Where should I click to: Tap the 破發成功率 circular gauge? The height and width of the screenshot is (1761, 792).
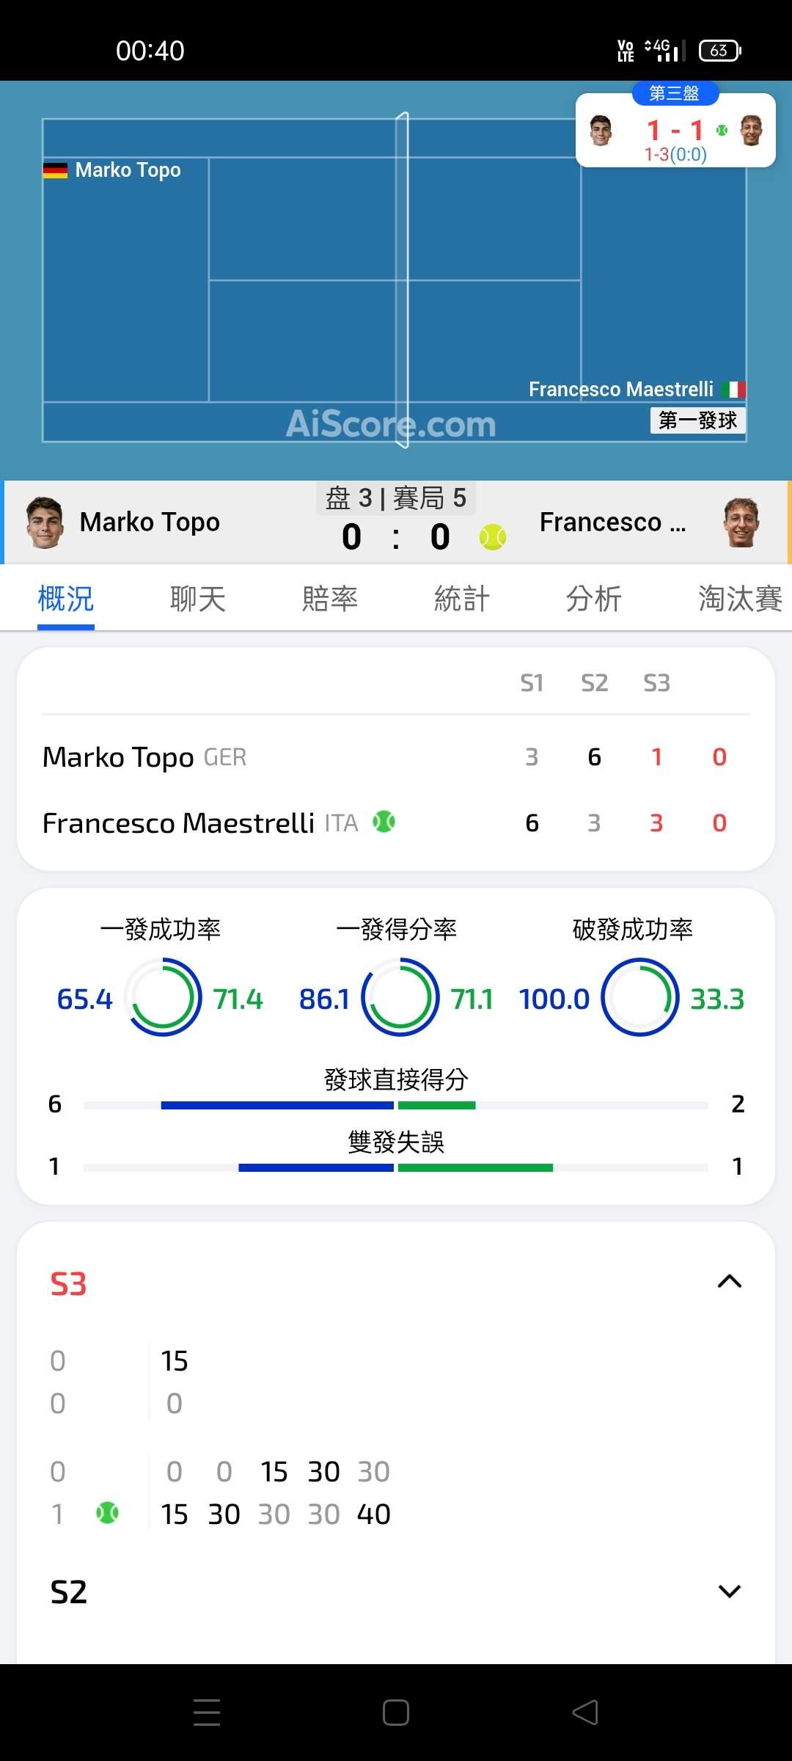[x=639, y=997]
